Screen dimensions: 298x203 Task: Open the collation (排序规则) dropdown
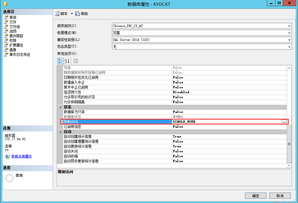click(289, 26)
